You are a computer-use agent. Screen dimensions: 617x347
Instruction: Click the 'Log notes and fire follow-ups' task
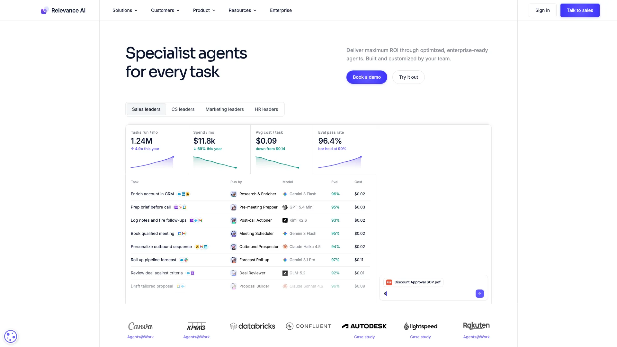pos(158,220)
